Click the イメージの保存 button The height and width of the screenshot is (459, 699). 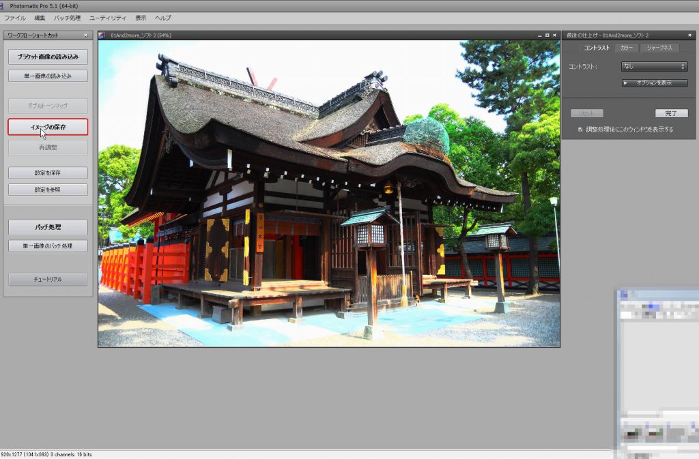click(x=48, y=127)
